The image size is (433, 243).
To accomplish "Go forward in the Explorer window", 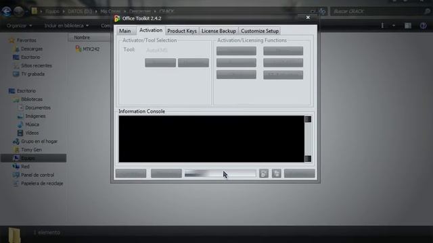I will tap(19, 11).
